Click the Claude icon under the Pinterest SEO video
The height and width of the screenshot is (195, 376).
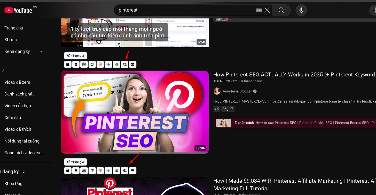100,171
